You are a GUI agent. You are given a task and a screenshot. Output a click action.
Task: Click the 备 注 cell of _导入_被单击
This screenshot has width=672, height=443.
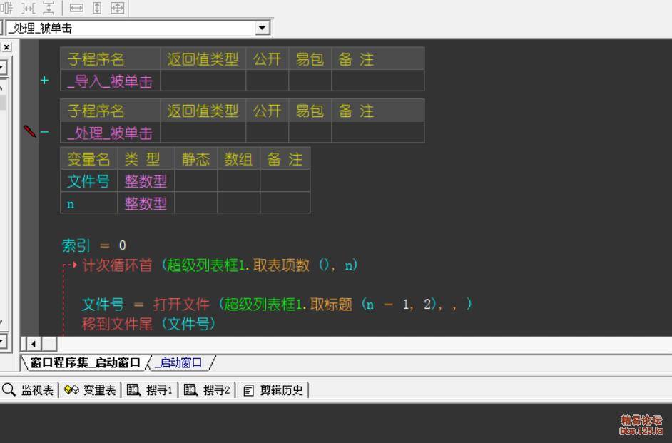378,81
